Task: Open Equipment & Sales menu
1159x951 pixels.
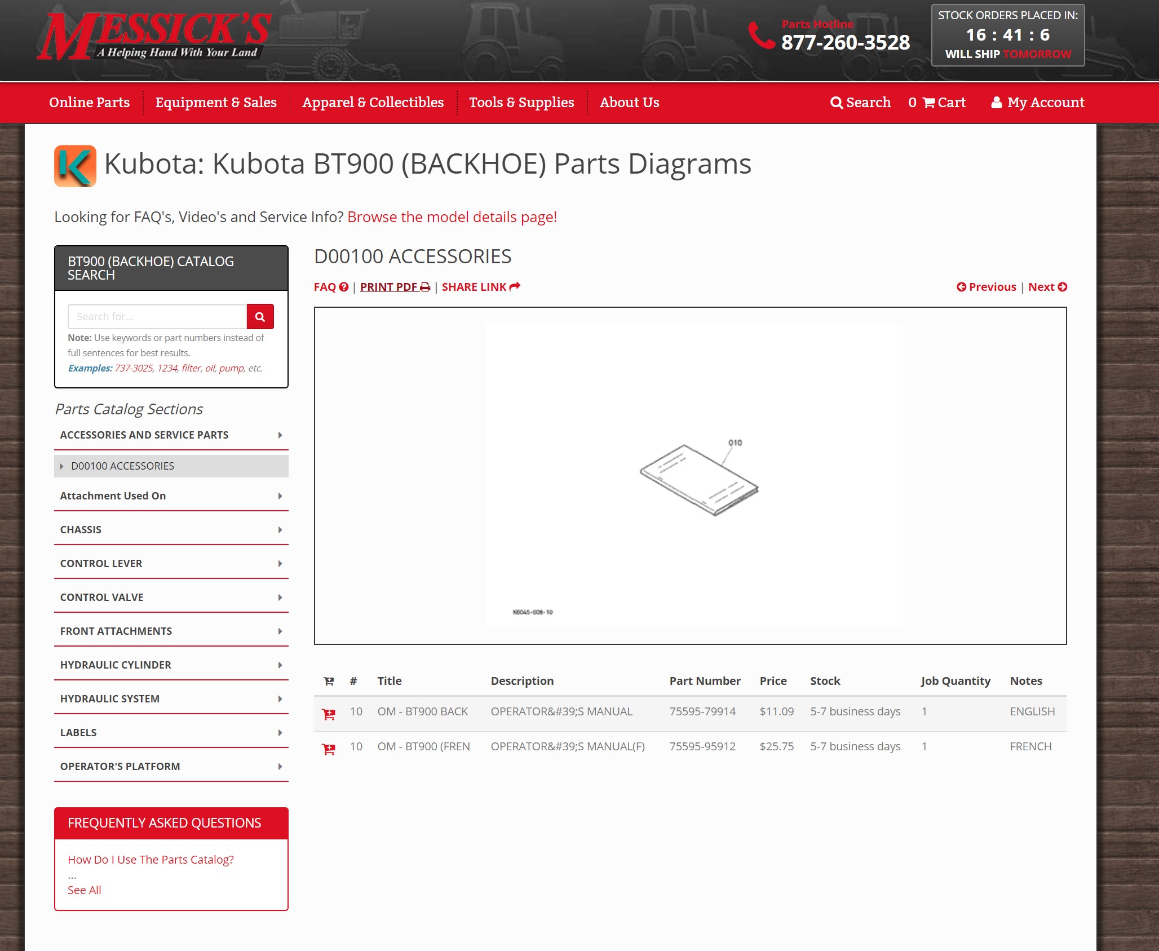Action: click(x=216, y=102)
